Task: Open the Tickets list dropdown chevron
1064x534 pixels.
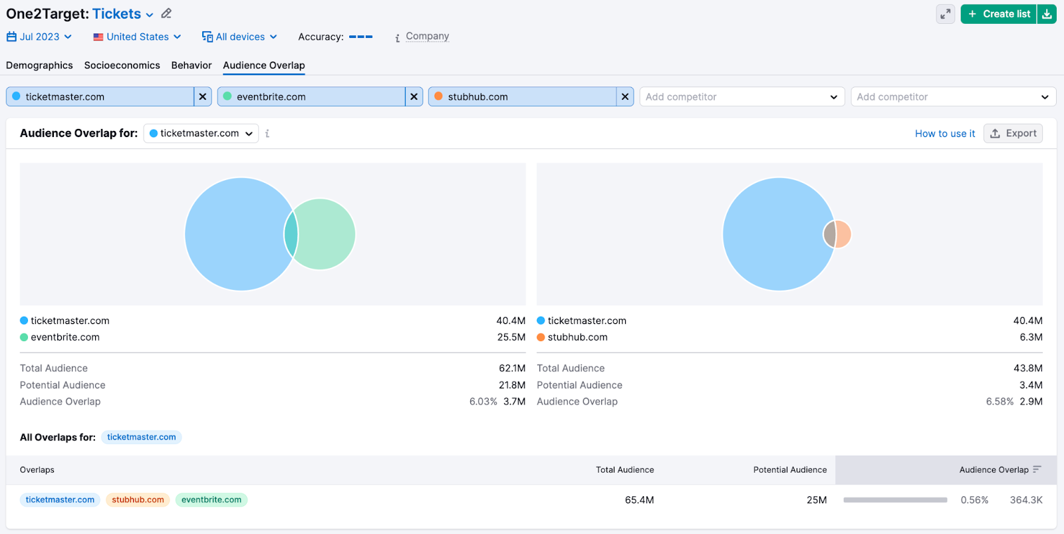Action: click(150, 15)
